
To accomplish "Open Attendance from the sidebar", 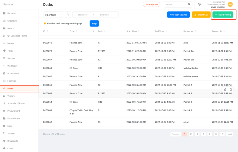I will click(x=4, y=73).
